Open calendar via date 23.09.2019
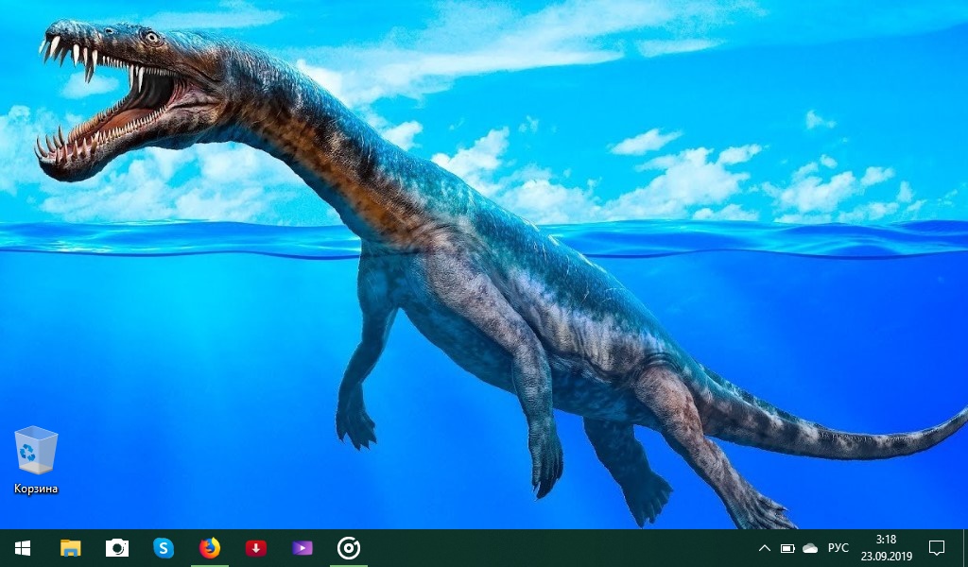Viewport: 968px width, 567px height. [x=886, y=556]
